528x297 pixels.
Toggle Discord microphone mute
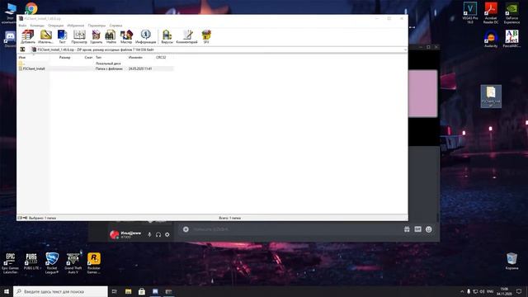pyautogui.click(x=149, y=234)
